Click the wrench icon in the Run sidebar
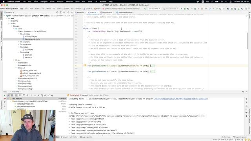251x141 pixels. click(4, 102)
